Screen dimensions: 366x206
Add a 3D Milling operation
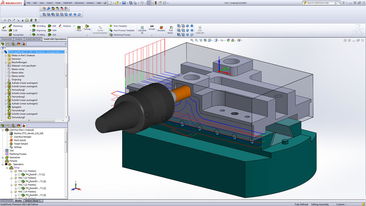click(x=39, y=35)
